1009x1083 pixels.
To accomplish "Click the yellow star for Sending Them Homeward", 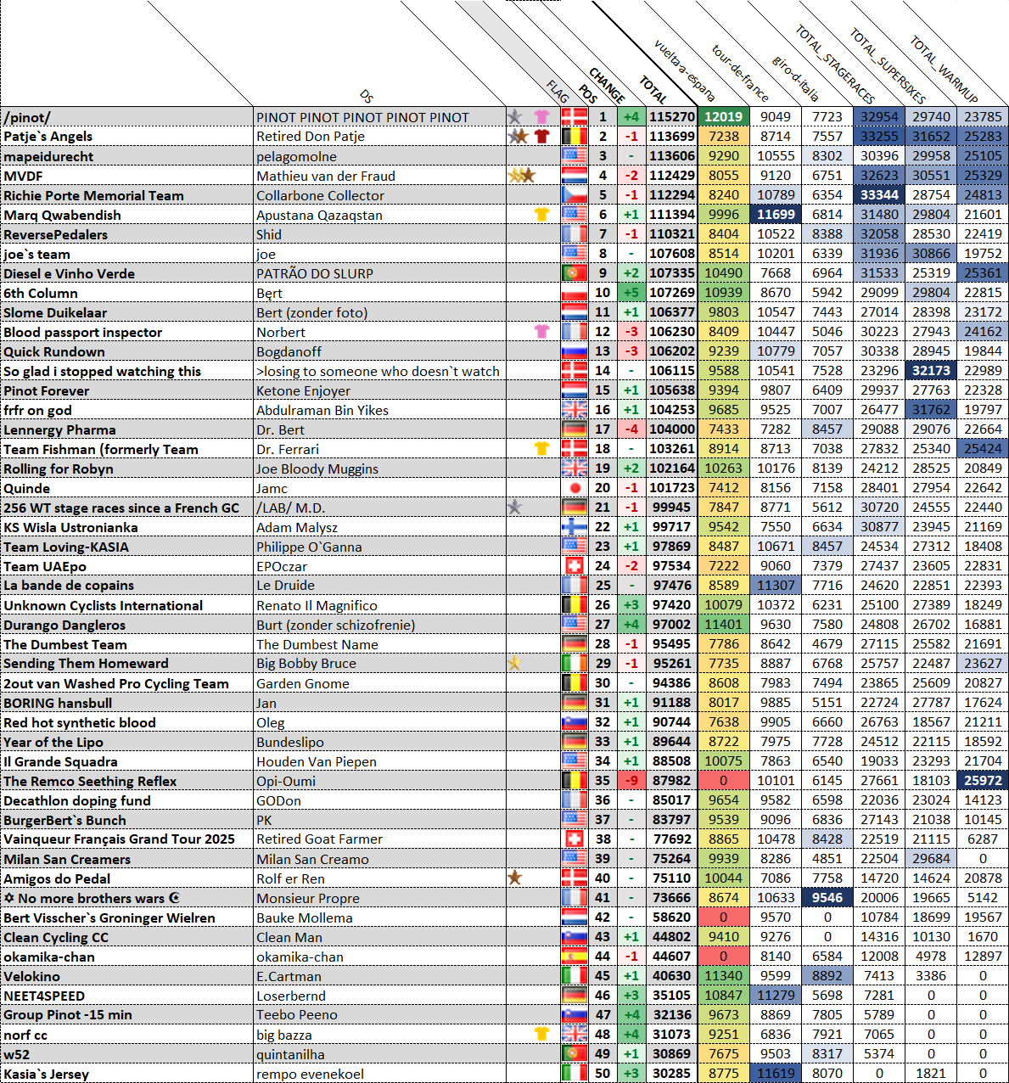I will point(514,663).
